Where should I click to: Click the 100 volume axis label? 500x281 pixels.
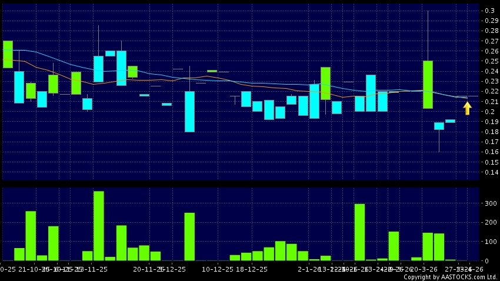tap(490, 242)
